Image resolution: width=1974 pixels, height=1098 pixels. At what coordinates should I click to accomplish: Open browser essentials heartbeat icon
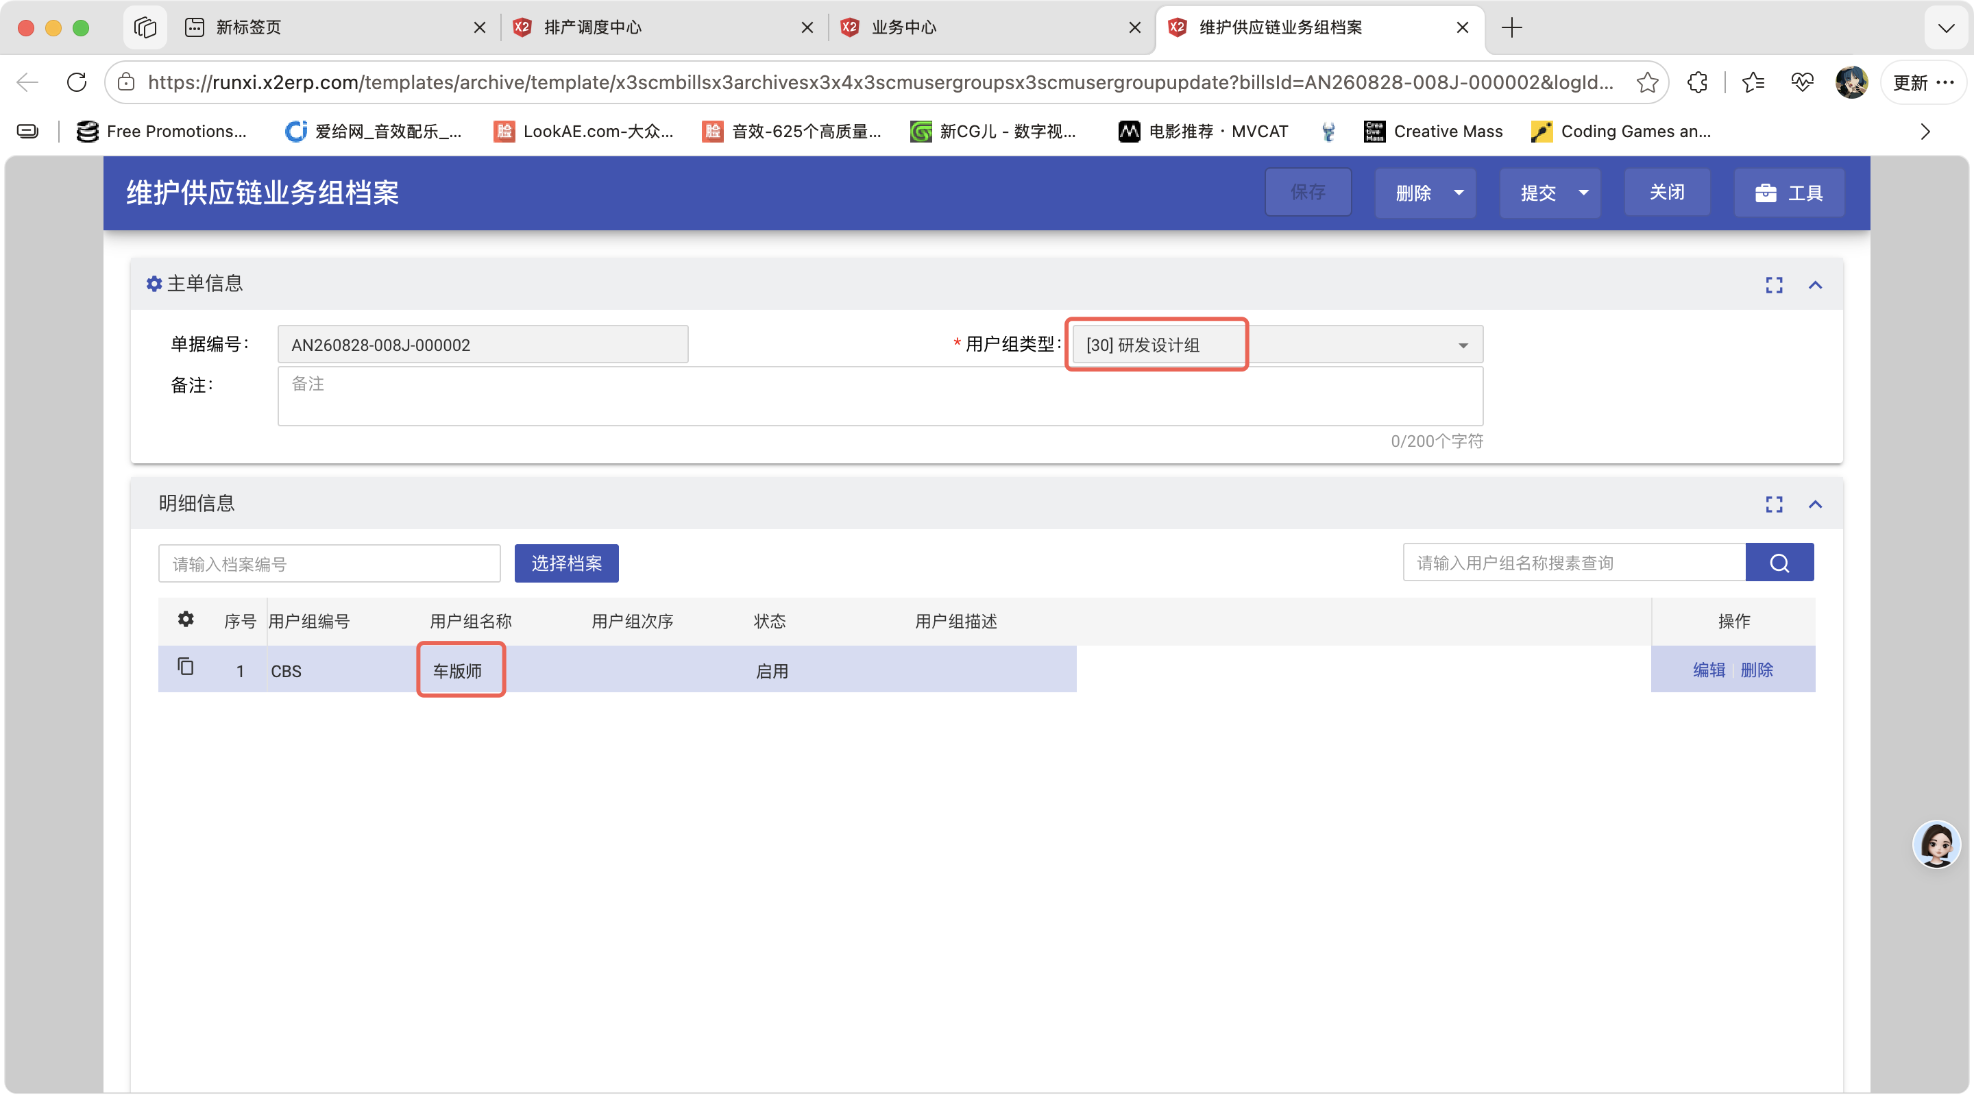coord(1801,82)
